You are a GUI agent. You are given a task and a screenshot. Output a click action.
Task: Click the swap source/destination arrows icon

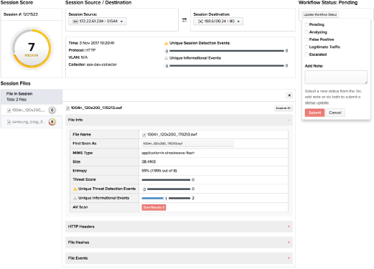pyautogui.click(x=184, y=20)
